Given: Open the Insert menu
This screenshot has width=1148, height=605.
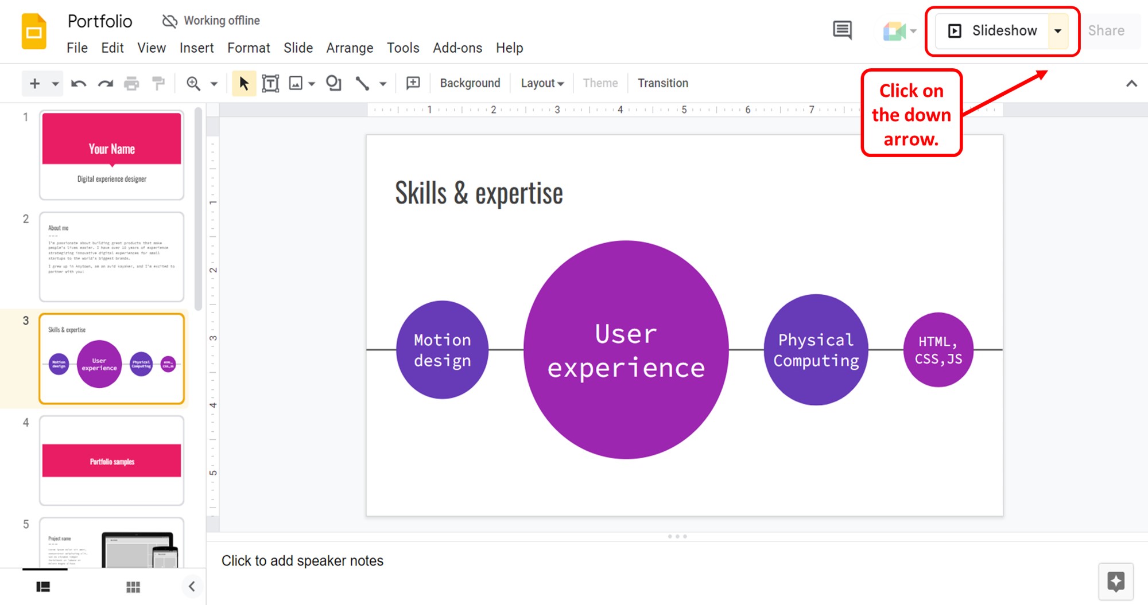Looking at the screenshot, I should coord(196,48).
